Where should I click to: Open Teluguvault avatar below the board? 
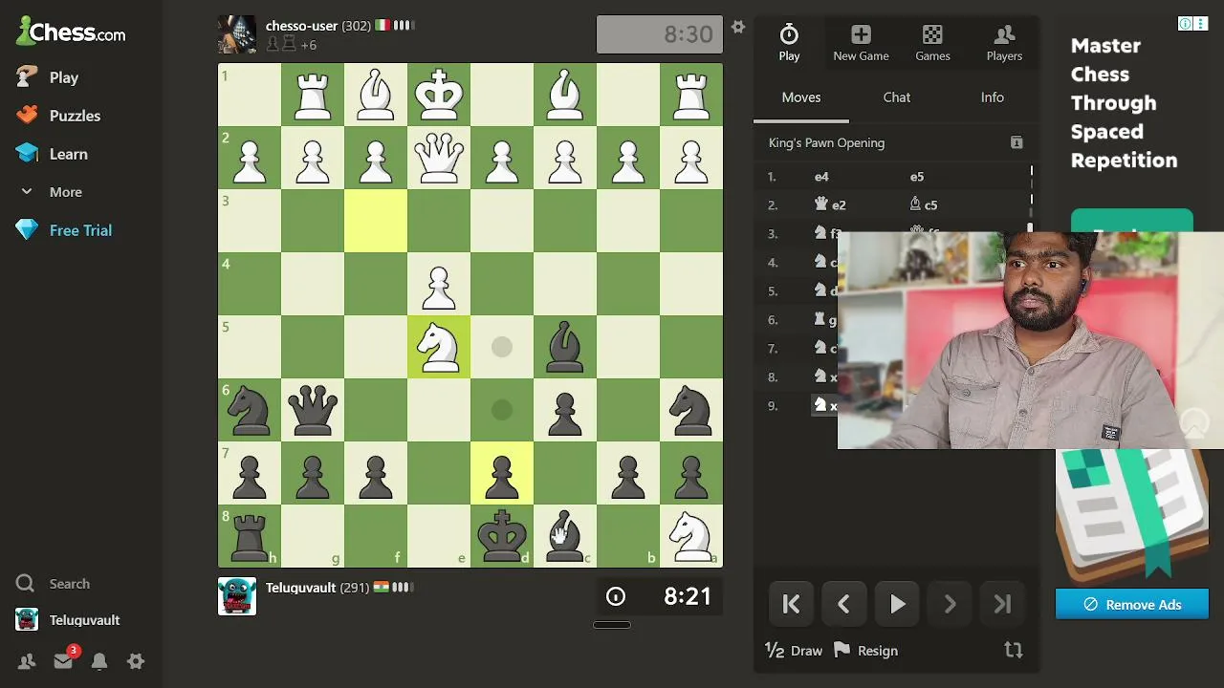pyautogui.click(x=237, y=596)
